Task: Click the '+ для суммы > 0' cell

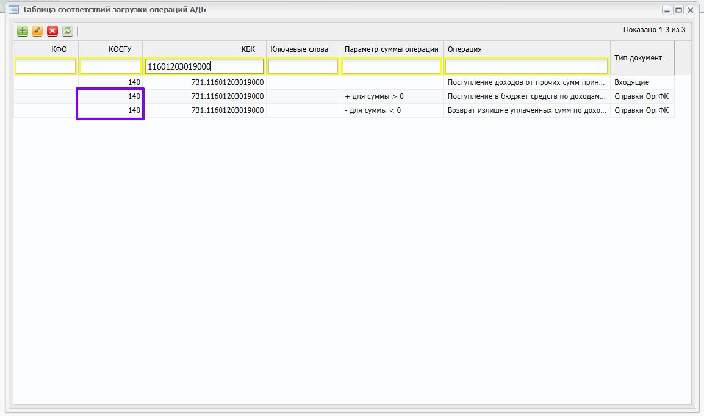Action: [392, 96]
